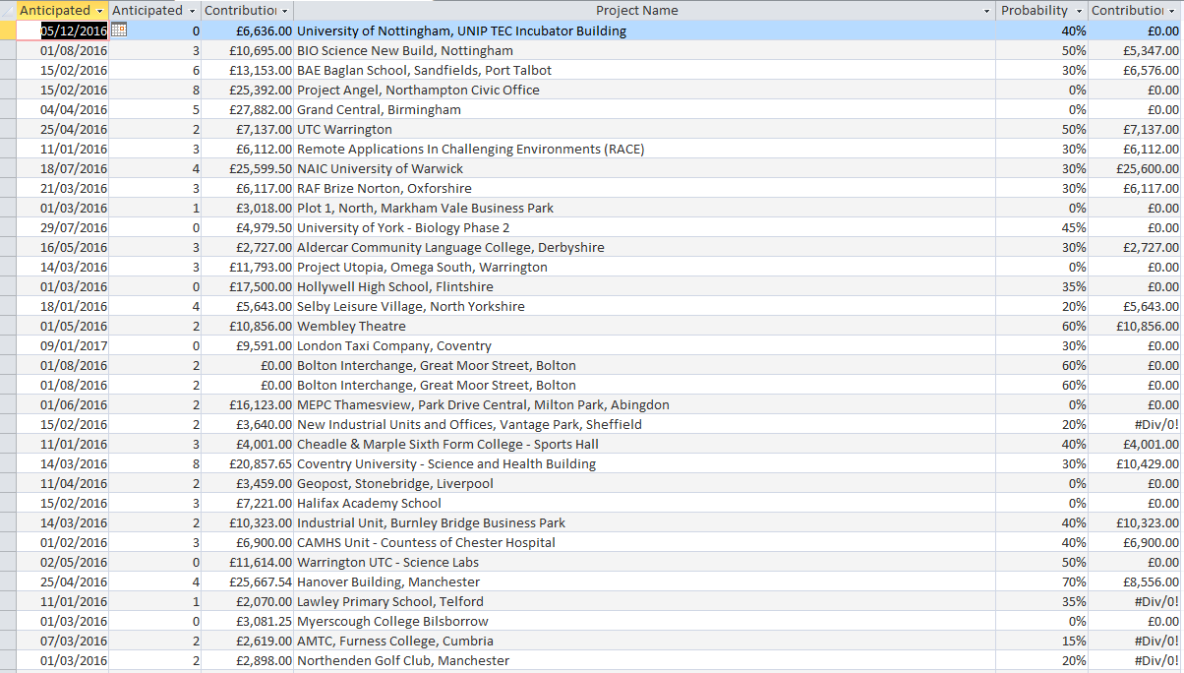Click Remote Applications In Challenging Environments (RACE)
This screenshot has height=673, width=1184.
point(470,149)
